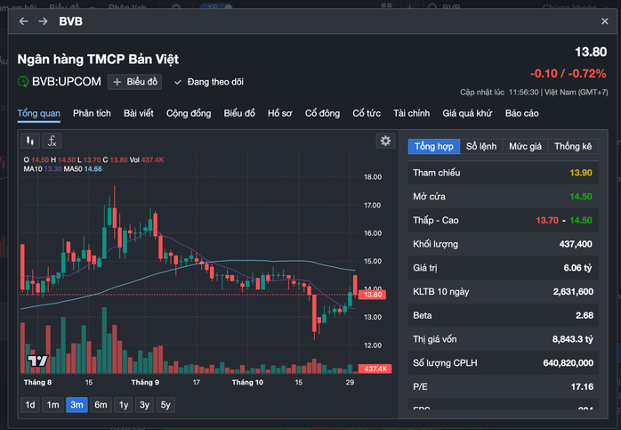Open chart settings gear icon
The width and height of the screenshot is (621, 430).
click(385, 141)
